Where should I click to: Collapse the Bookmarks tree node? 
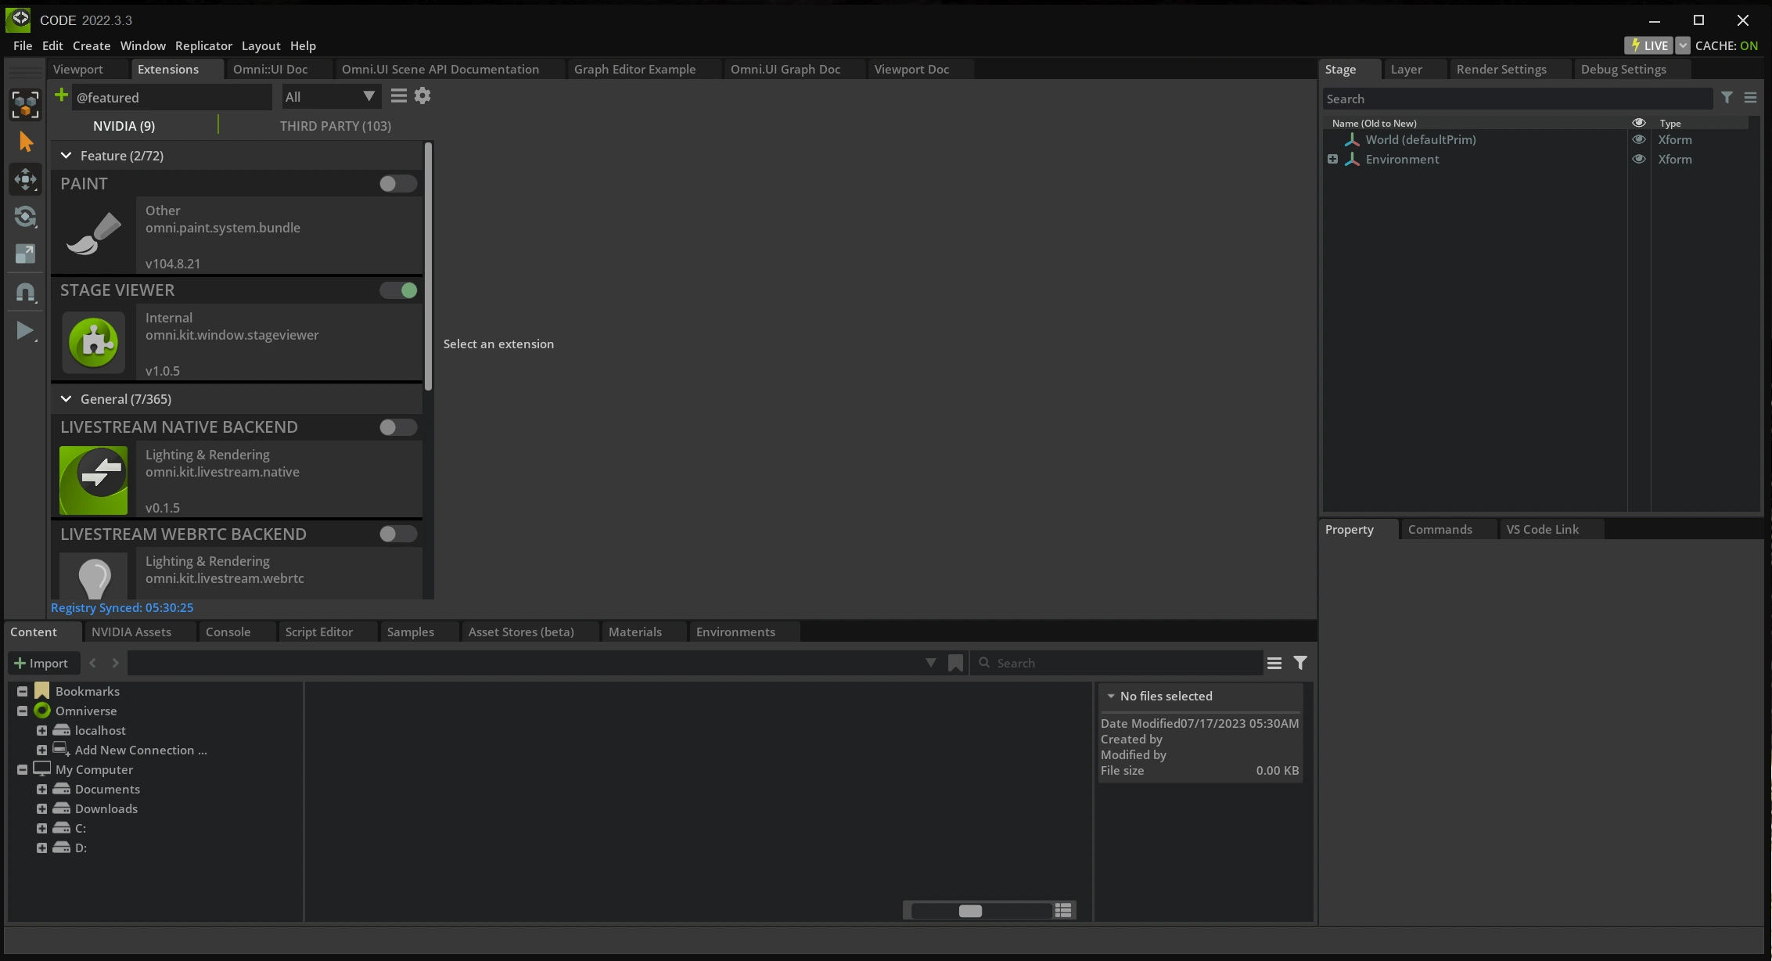[22, 691]
